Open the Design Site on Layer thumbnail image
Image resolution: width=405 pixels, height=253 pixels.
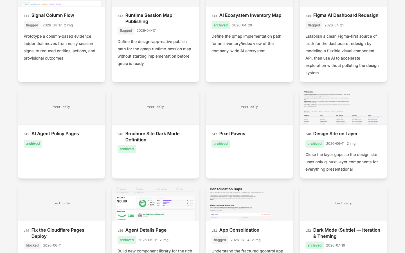tap(343, 107)
